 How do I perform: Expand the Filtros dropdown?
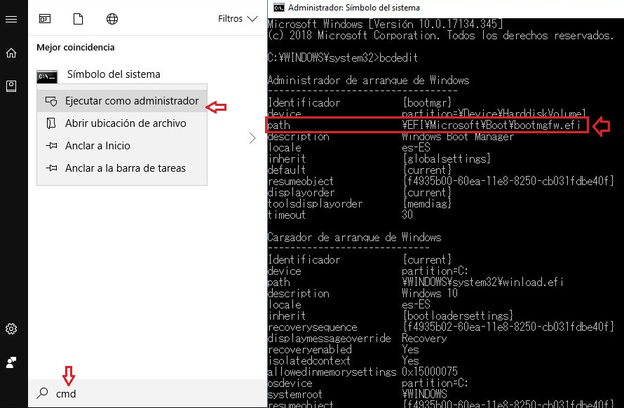click(238, 19)
